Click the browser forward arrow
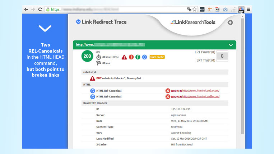This screenshot has height=154, width=274. (33, 9)
